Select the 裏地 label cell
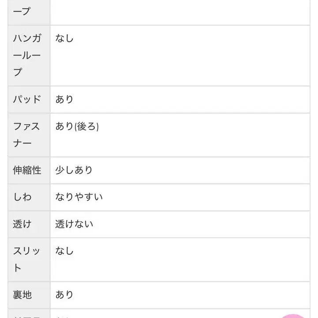The height and width of the screenshot is (318, 318). (29, 295)
